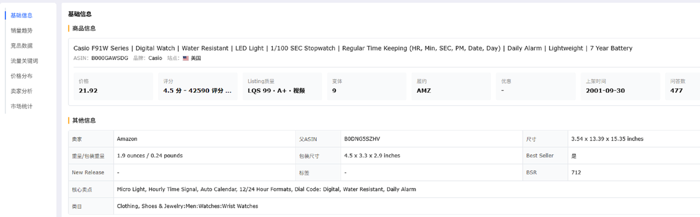This screenshot has width=700, height=217.
Task: Click the 履约 AMZ card
Action: click(451, 86)
